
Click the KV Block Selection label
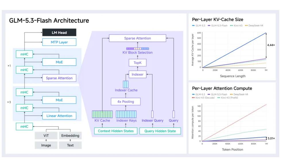(x=137, y=52)
